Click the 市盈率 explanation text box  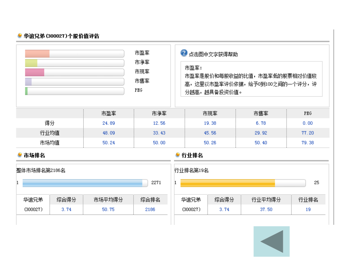(251, 79)
